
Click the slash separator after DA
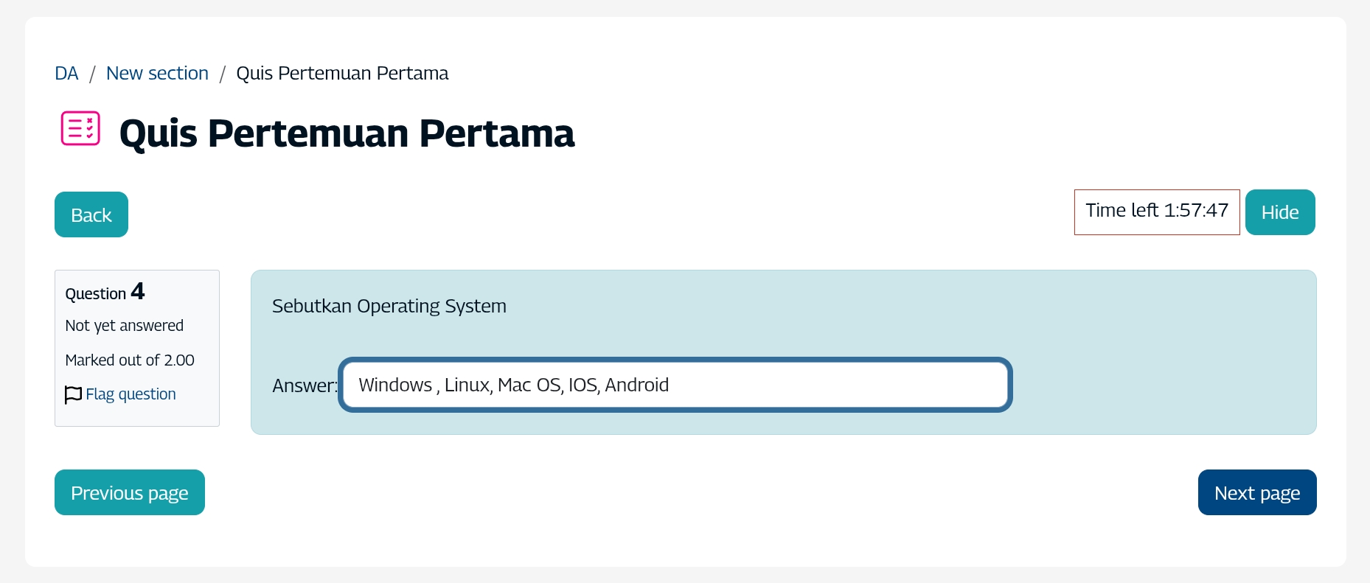pos(92,74)
